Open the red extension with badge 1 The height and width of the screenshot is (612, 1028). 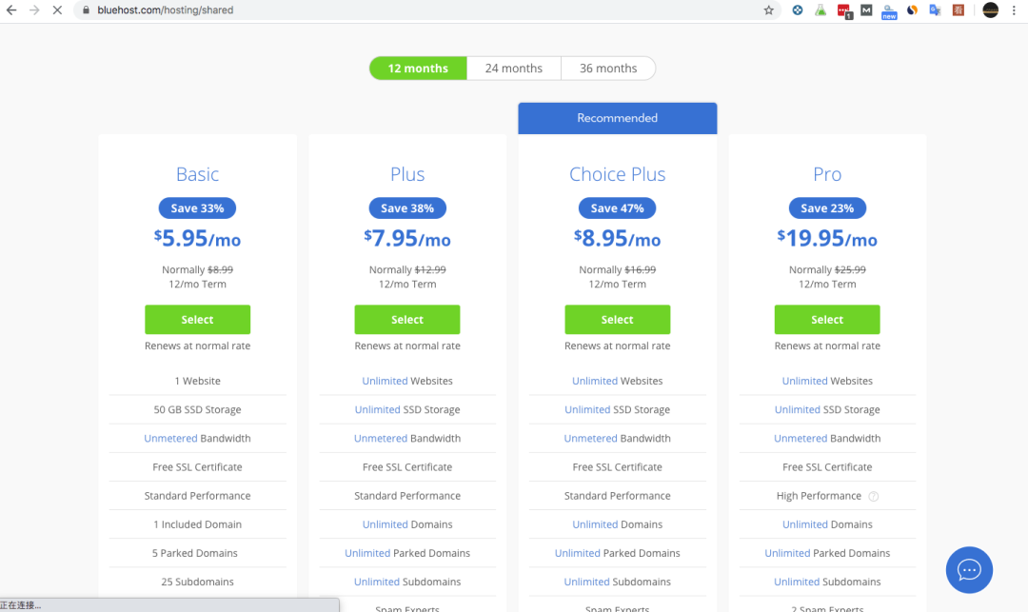coord(843,11)
